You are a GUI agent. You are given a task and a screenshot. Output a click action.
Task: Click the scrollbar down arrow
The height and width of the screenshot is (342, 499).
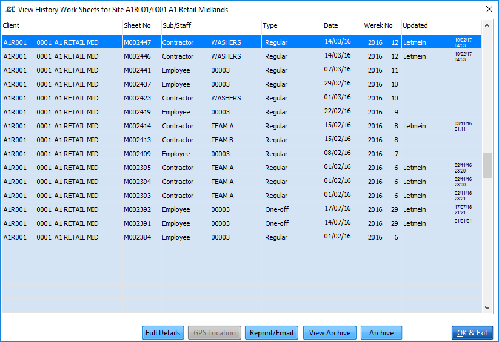coord(487,307)
